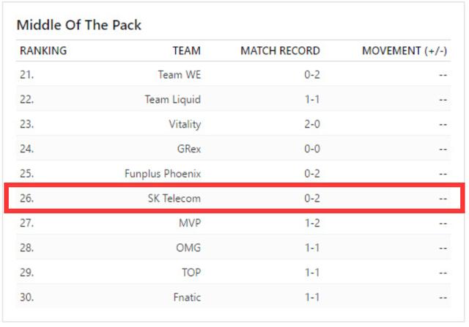
Task: Open the Team WE entry
Action: pos(179,75)
